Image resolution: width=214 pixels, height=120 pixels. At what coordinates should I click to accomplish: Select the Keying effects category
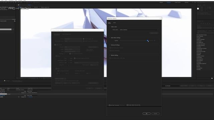click(x=199, y=53)
